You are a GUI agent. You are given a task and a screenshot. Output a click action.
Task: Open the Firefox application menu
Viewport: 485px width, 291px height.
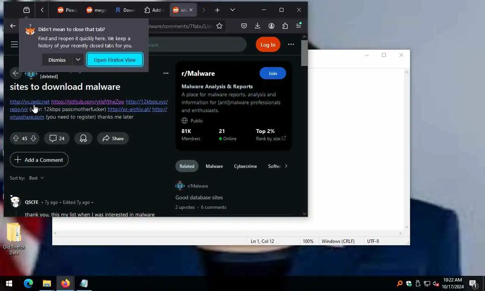[x=299, y=26]
